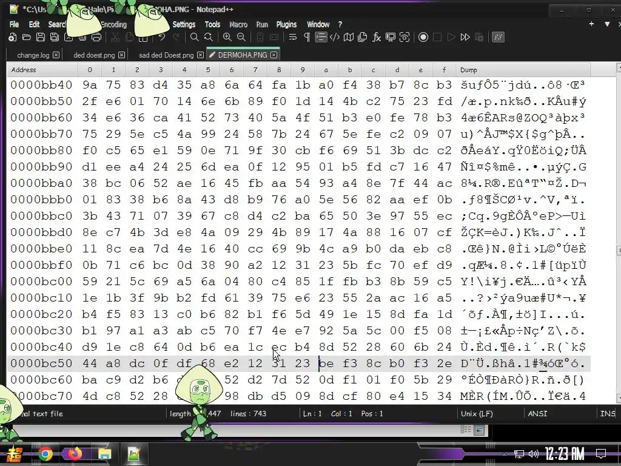The width and height of the screenshot is (621, 466).
Task: Click the volume speaker icon in the tray
Action: pos(534,454)
